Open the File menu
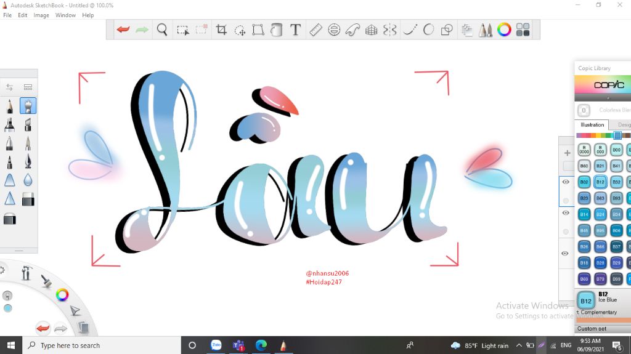This screenshot has height=354, width=631. point(7,15)
